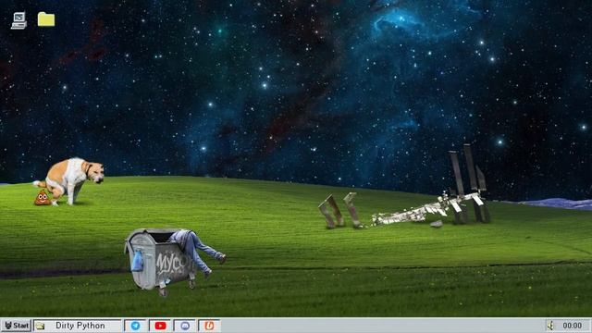Open the YouTube taskbar icon
This screenshot has height=333, width=592.
coord(160,326)
